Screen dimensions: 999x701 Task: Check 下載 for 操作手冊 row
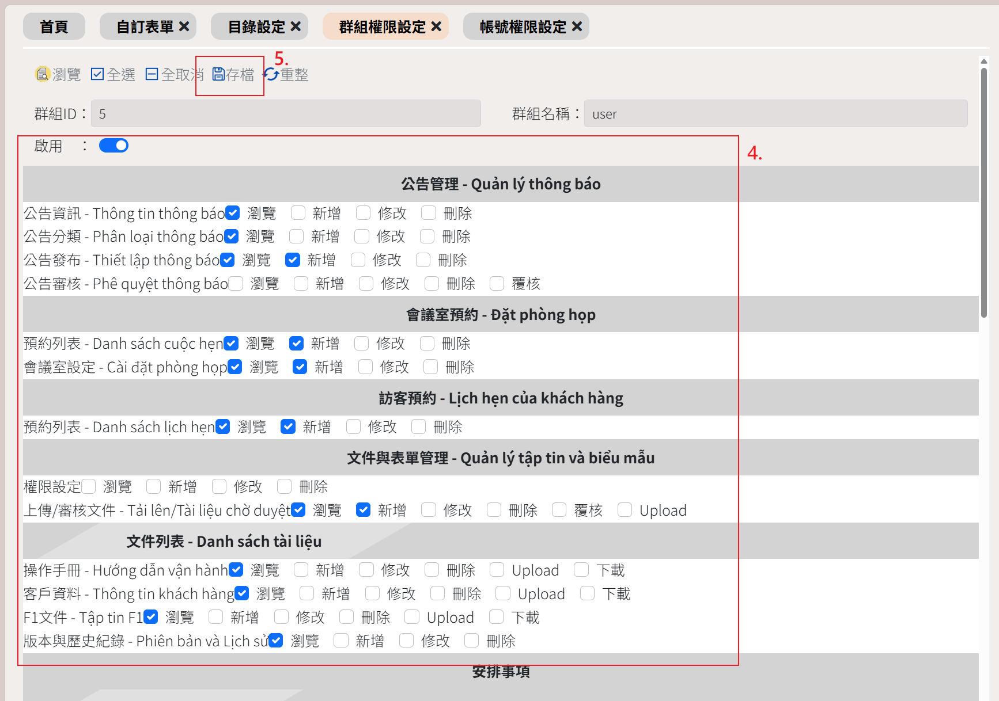point(581,570)
